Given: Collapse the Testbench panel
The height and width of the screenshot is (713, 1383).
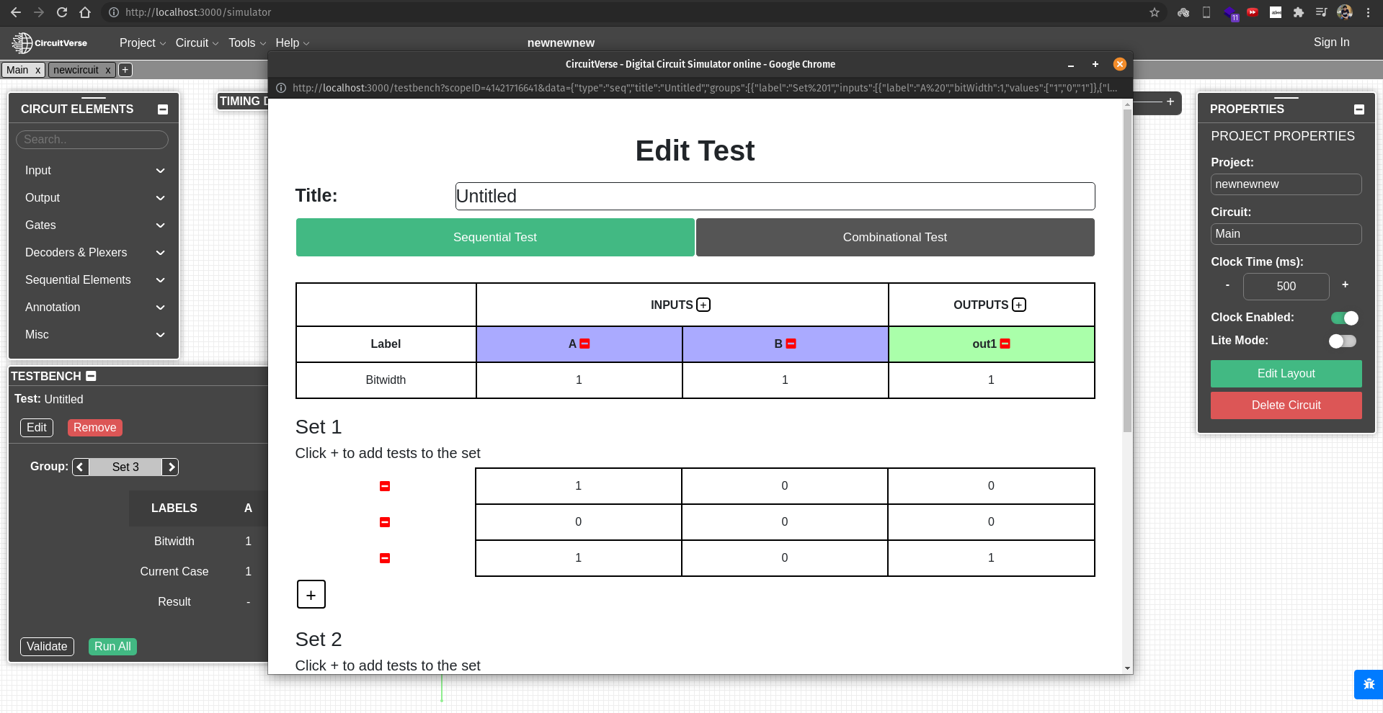Looking at the screenshot, I should click(x=90, y=375).
